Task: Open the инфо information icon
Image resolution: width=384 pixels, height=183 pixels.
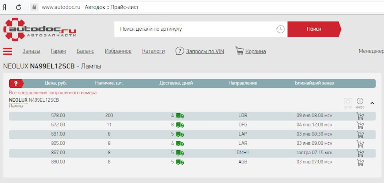Action: [x=360, y=101]
